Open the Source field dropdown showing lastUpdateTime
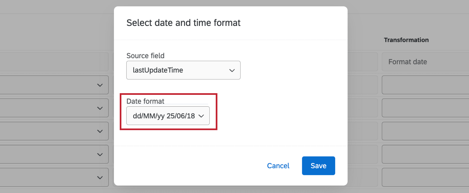This screenshot has width=469, height=193. 183,70
